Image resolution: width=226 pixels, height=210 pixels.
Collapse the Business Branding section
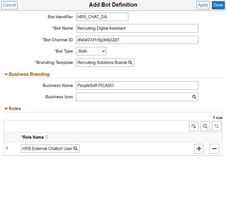[x=6, y=74]
